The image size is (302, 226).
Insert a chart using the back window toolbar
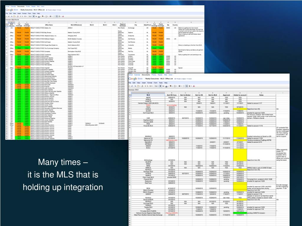coord(63,16)
